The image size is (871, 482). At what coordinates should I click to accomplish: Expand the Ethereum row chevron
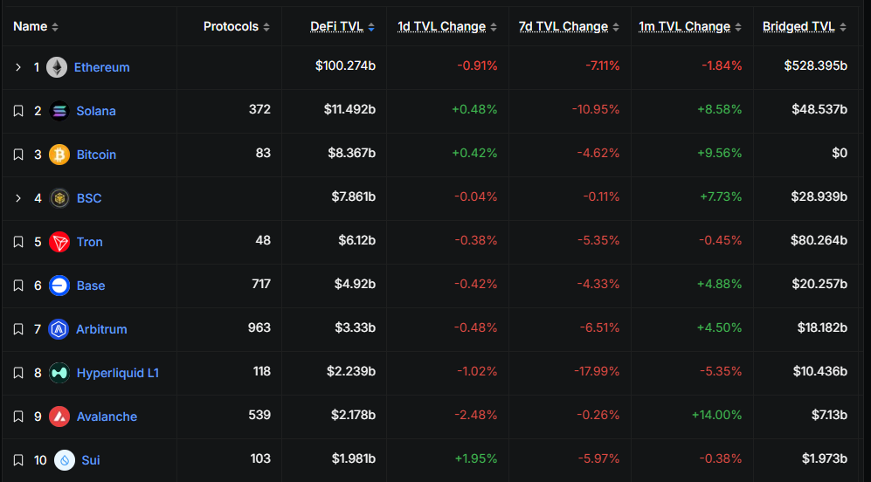pyautogui.click(x=18, y=67)
